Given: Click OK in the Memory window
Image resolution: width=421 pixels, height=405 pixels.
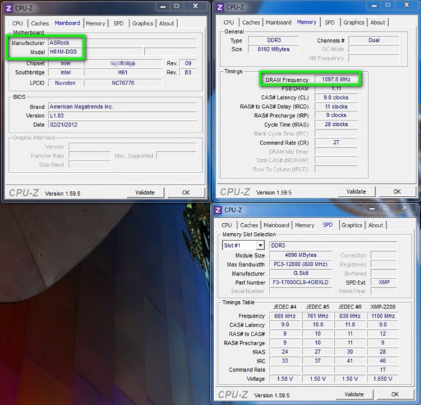Looking at the screenshot, I should coord(396,192).
